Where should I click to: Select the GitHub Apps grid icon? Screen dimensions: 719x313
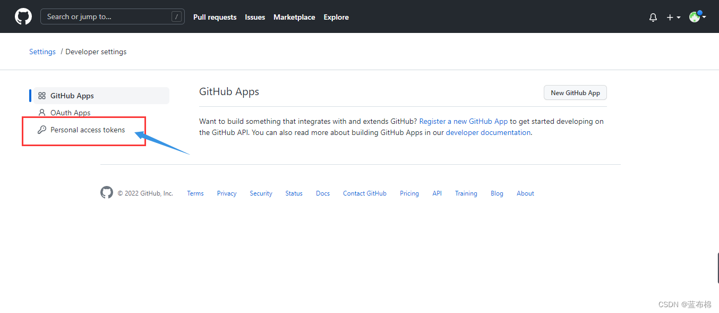(x=42, y=96)
